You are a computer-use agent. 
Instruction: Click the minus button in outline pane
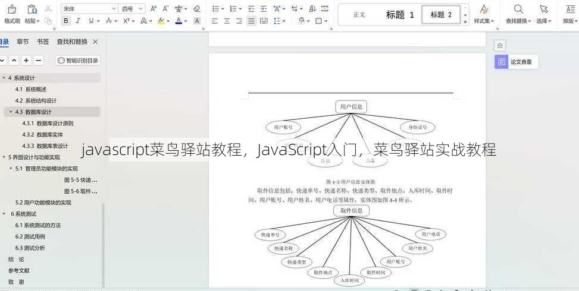point(39,61)
